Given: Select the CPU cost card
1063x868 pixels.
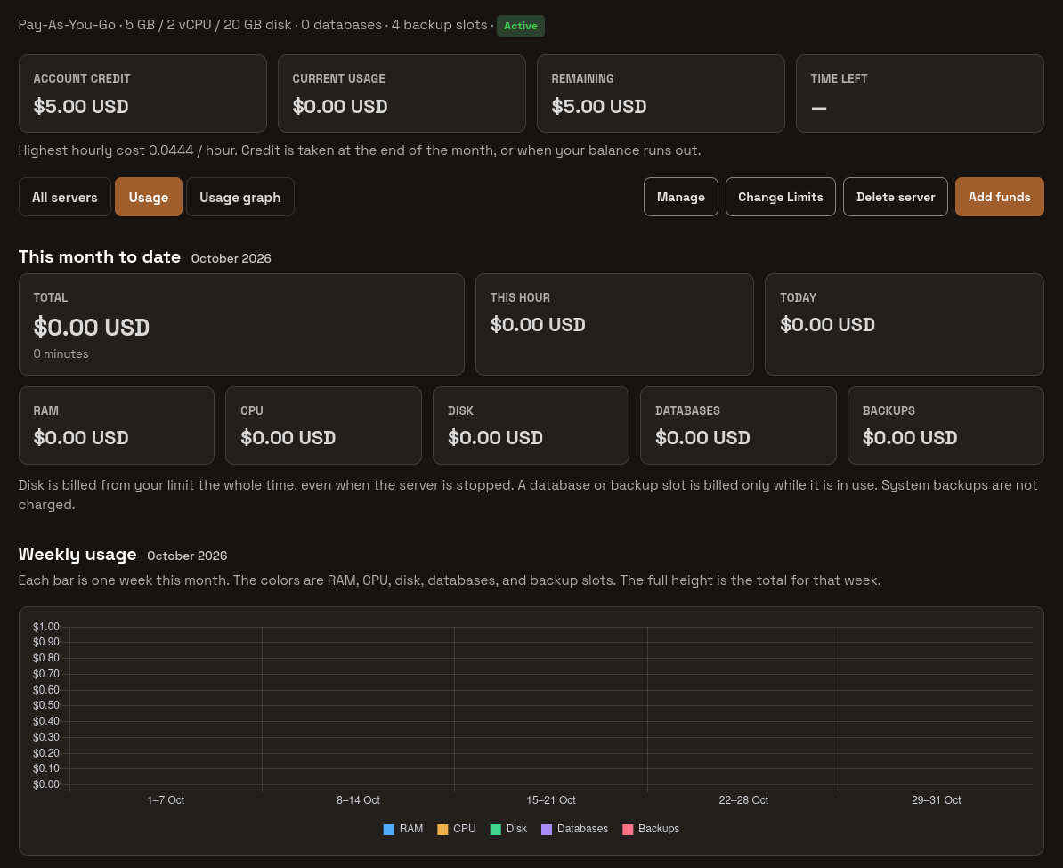Looking at the screenshot, I should tap(323, 426).
